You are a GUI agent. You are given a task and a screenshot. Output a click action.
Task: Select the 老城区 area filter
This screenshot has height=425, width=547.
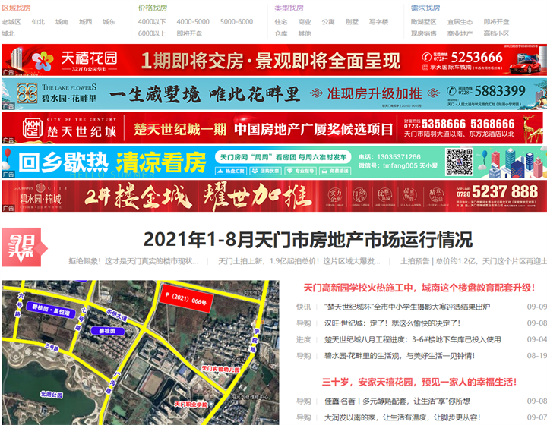[x=11, y=22]
